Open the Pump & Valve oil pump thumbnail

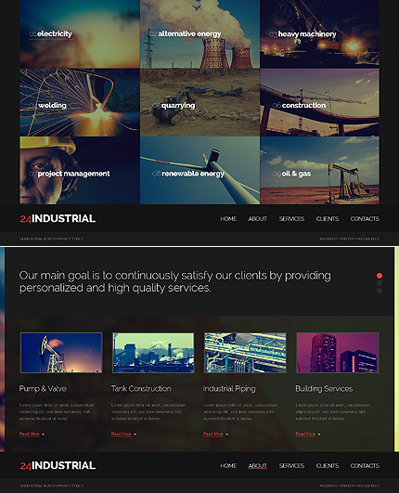(61, 353)
